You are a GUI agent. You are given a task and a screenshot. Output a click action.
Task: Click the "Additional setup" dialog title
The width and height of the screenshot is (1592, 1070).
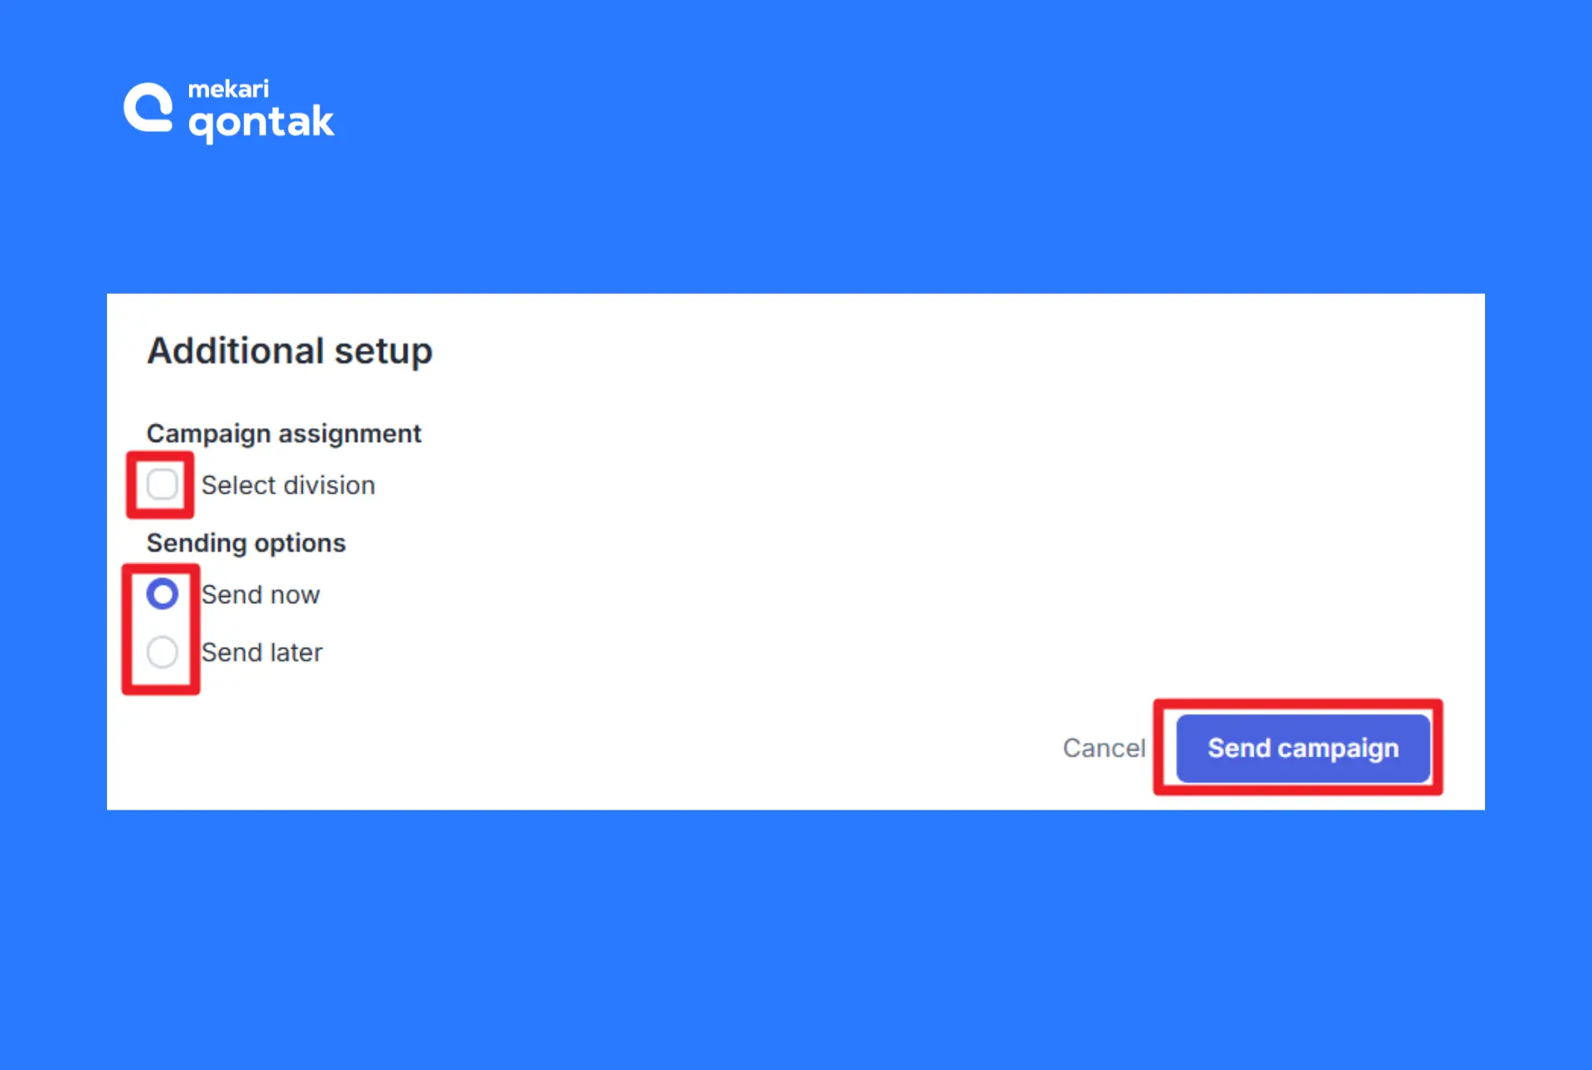289,351
